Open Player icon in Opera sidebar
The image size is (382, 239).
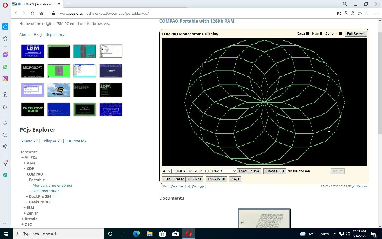click(x=5, y=95)
